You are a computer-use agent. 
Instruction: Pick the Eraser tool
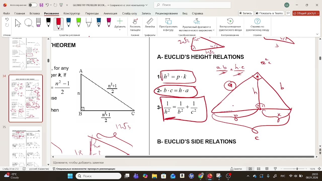[x=38, y=23]
